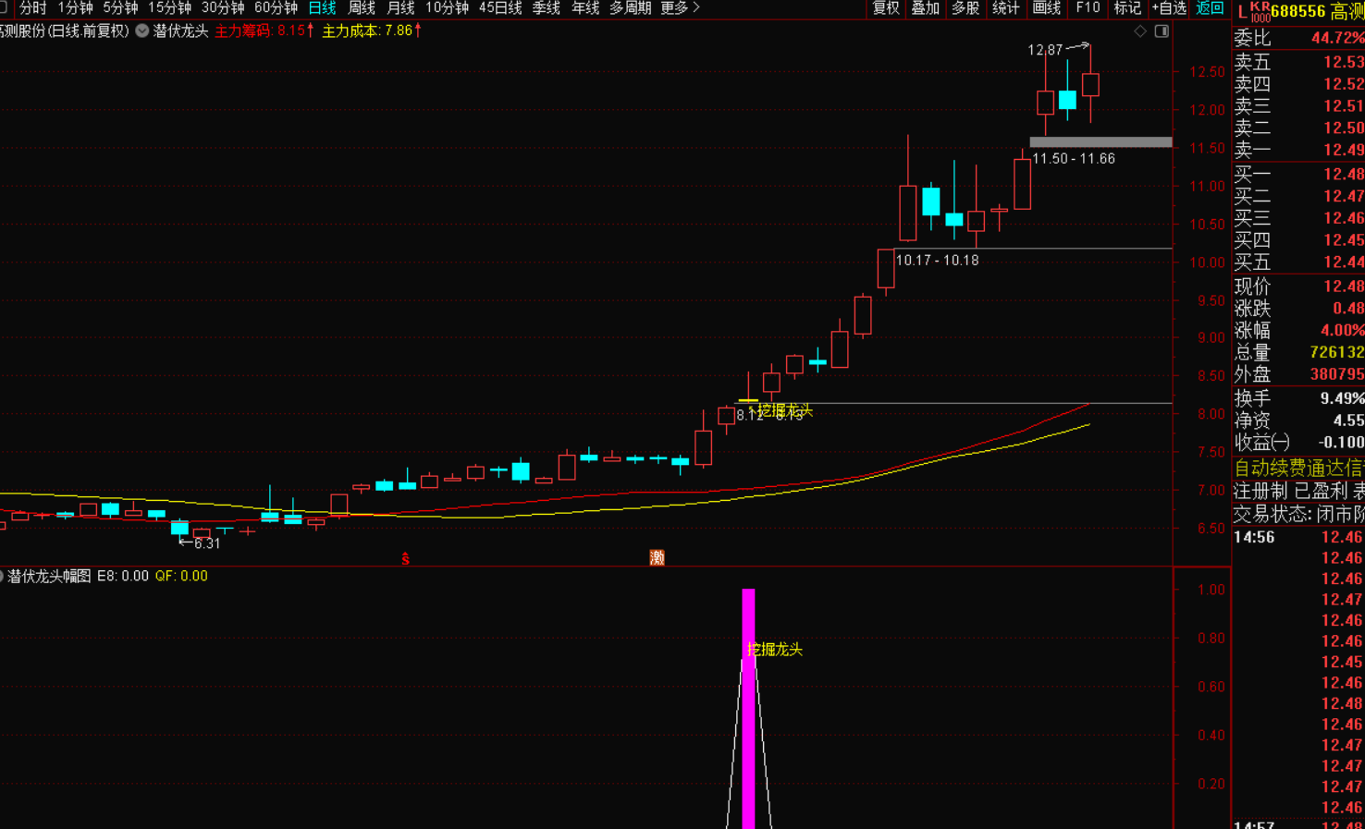1365x829 pixels.
Task: Open the 潜伏龙头 indicator dropdown arrow
Action: pyautogui.click(x=142, y=30)
